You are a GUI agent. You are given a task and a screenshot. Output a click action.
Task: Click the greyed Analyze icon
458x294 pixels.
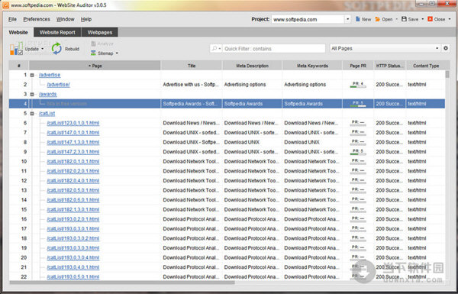point(93,44)
